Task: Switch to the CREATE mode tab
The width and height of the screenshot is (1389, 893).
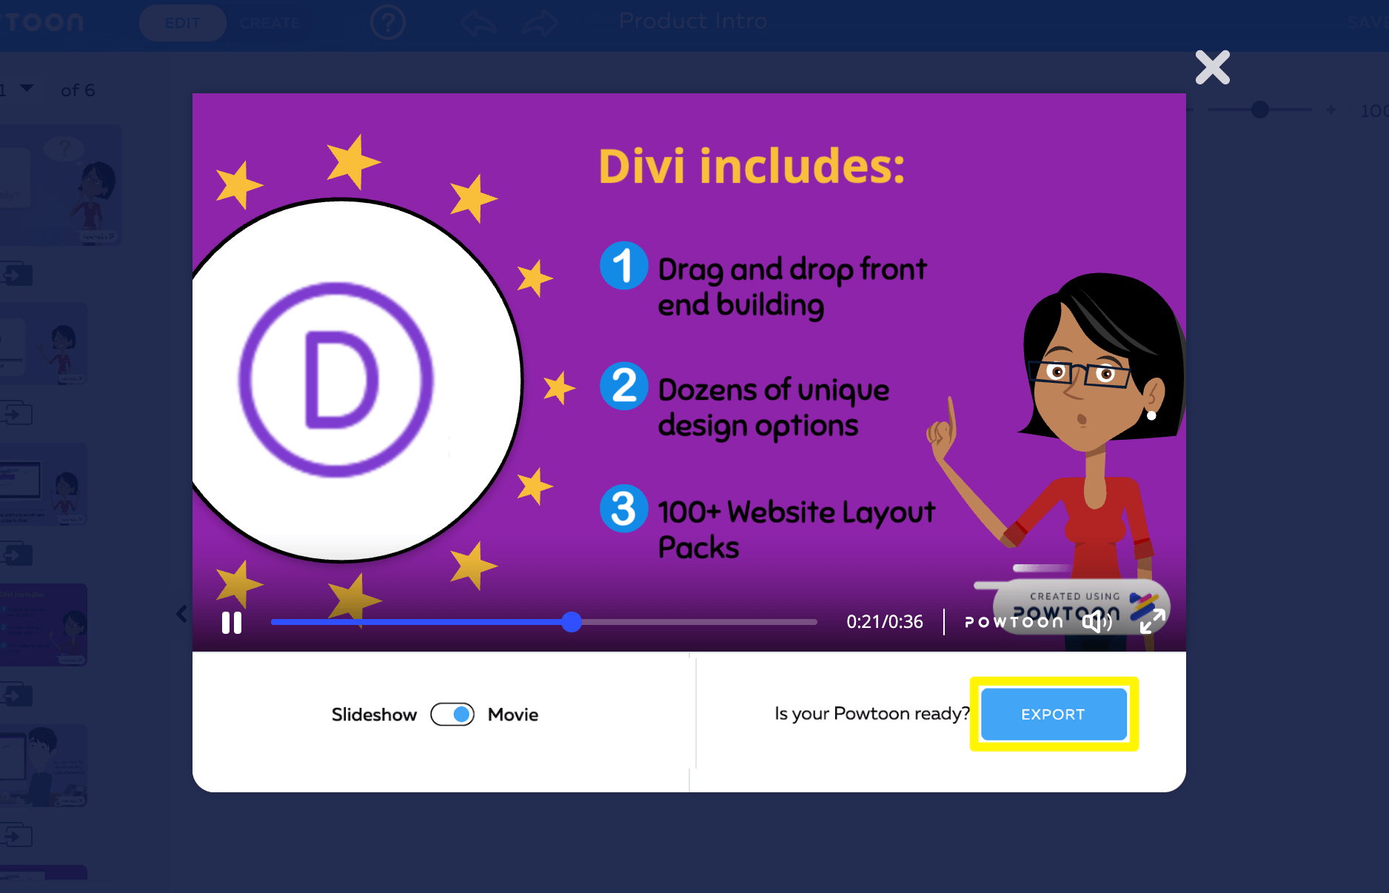Action: point(270,23)
